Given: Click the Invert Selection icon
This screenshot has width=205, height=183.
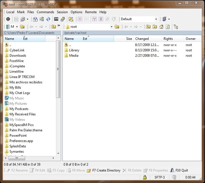Looking at the screenshot, I should [101, 19].
